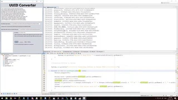Toggle Show Fields filter in Navigator
This screenshot has height=100, width=178.
pos(4,94)
